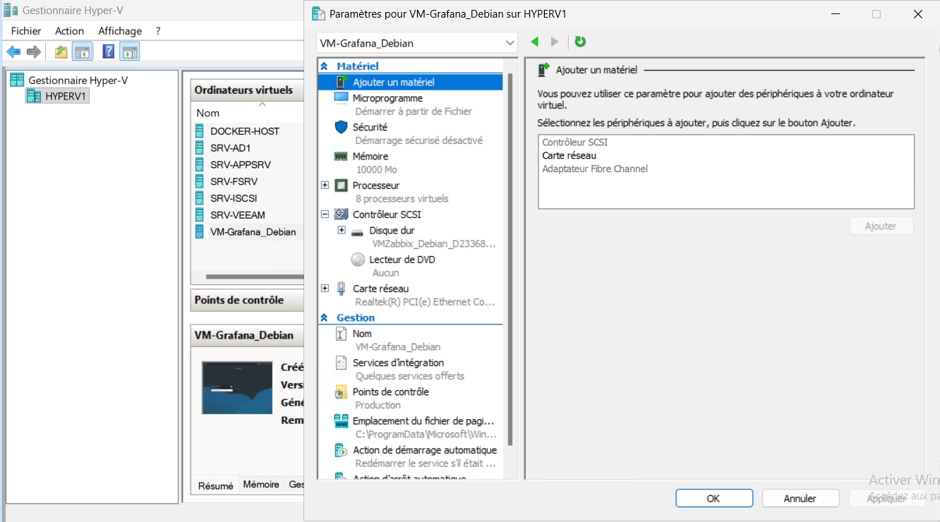
Task: Open the Action menu
Action: 70,31
